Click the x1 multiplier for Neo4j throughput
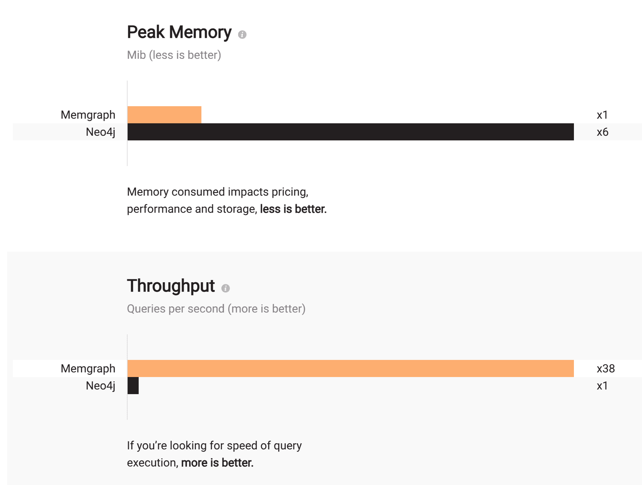The width and height of the screenshot is (642, 485). pos(602,386)
